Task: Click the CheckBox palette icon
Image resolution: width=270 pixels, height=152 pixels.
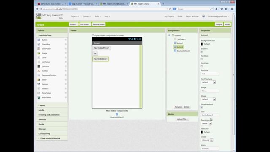Action: [39, 44]
